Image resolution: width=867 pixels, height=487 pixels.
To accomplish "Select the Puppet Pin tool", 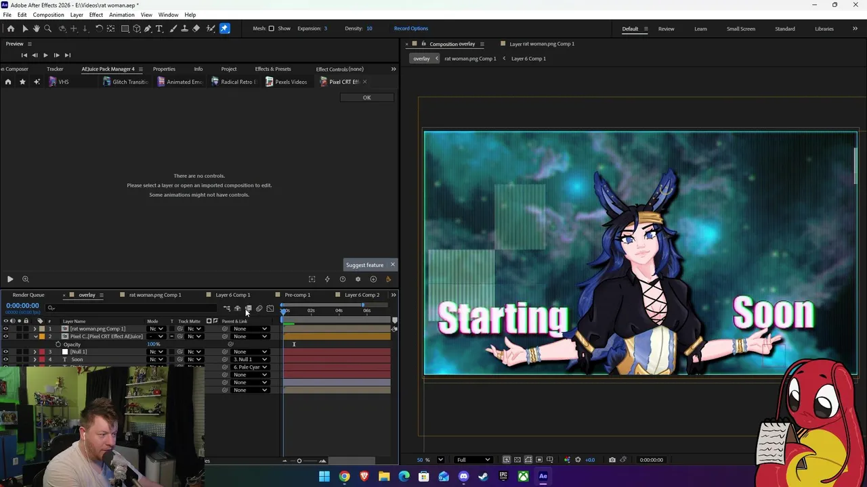I will point(225,28).
